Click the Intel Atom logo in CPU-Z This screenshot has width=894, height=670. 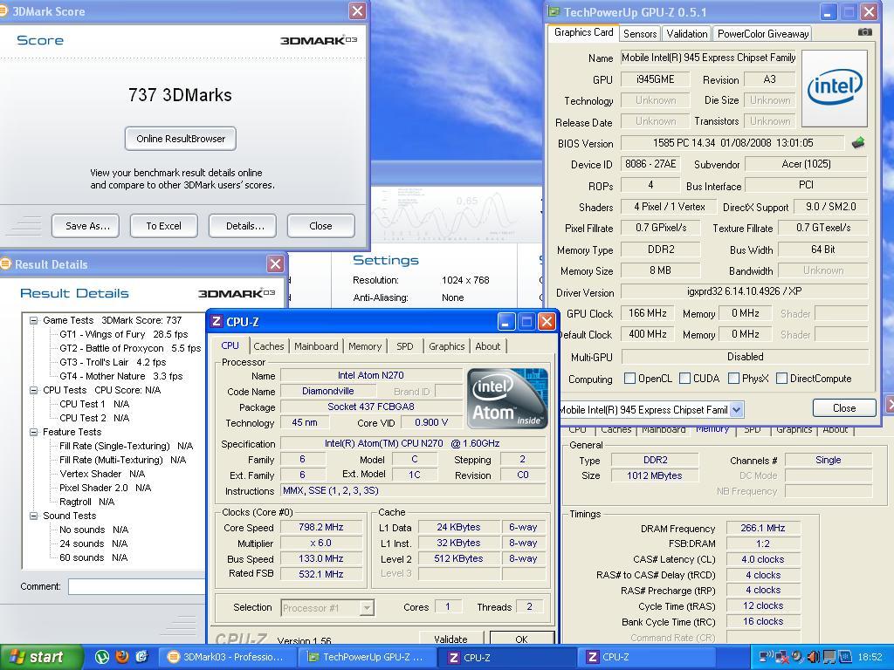tap(507, 398)
